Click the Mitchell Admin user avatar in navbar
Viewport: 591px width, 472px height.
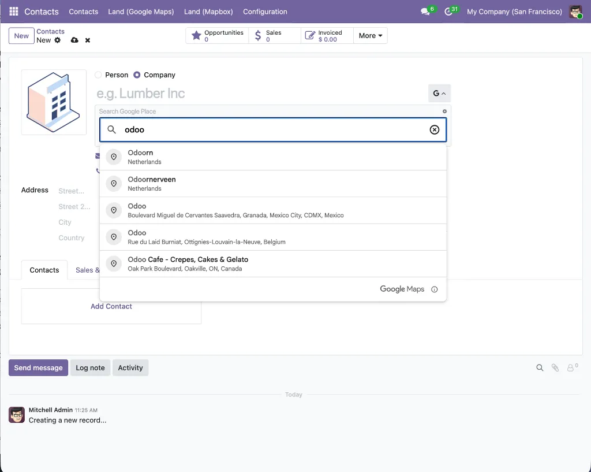575,12
